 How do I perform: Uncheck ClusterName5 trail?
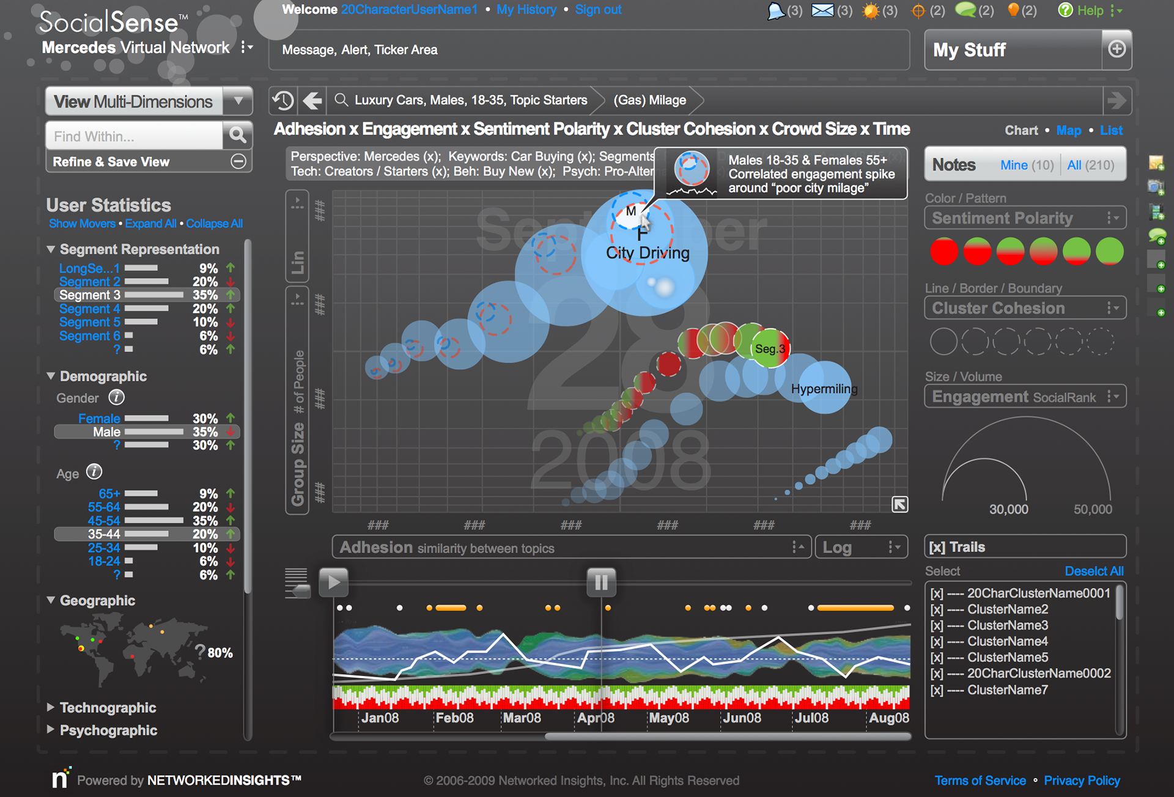936,658
